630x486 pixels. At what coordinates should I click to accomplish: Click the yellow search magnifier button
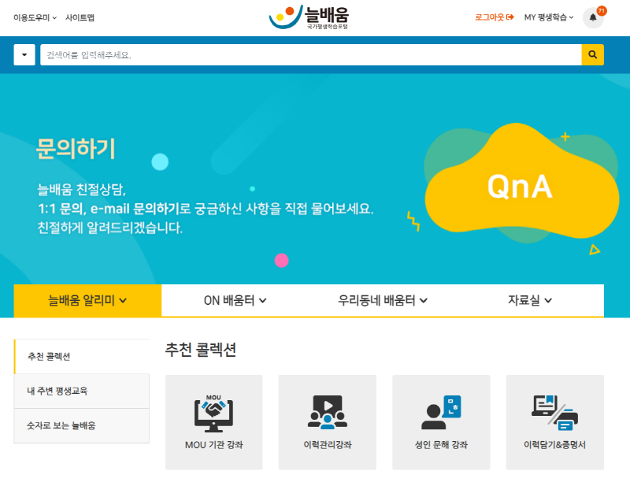click(593, 54)
